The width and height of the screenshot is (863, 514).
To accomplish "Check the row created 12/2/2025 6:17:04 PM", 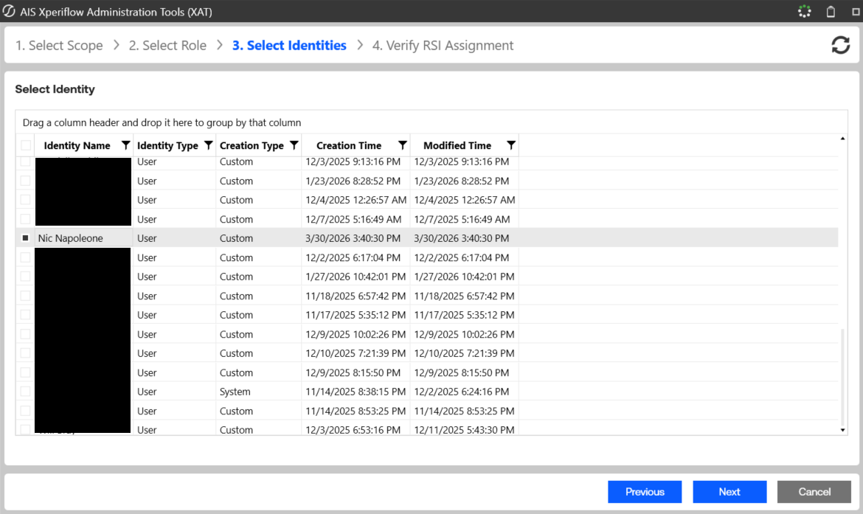I will [x=25, y=257].
